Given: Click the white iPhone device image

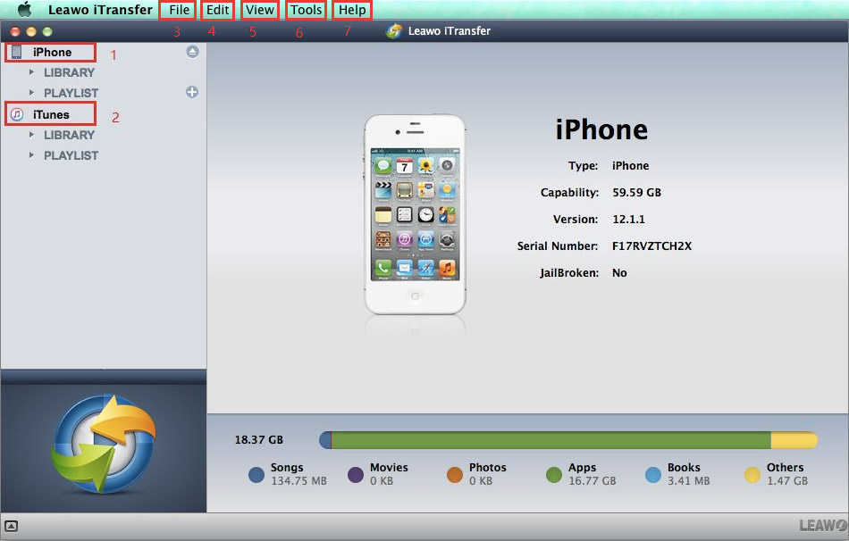Looking at the screenshot, I should pos(416,214).
